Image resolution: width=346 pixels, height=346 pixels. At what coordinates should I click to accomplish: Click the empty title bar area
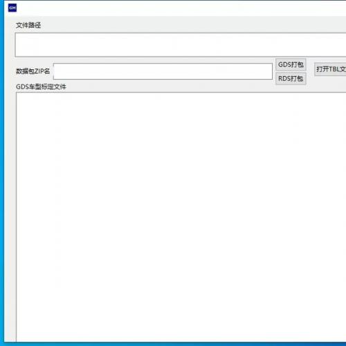(180, 8)
